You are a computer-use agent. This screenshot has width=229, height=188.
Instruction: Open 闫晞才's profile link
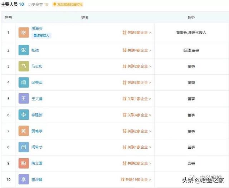point(37,147)
